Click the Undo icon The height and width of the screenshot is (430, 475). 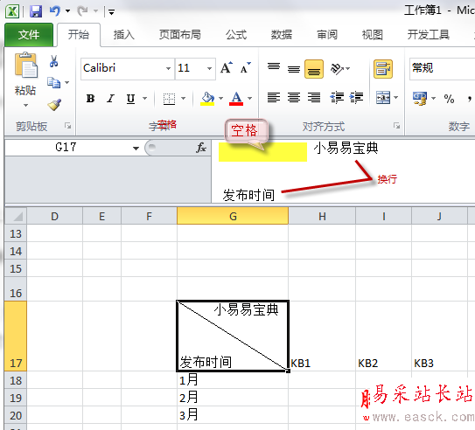pos(55,11)
